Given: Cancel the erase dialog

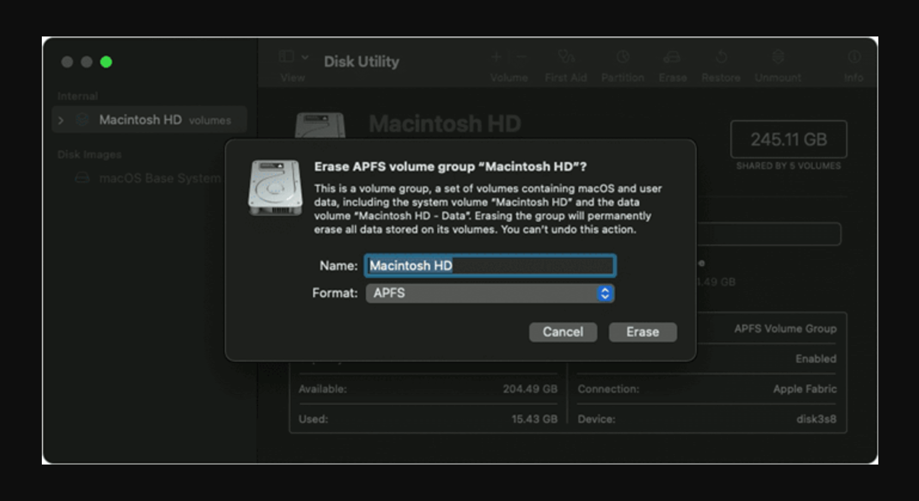Looking at the screenshot, I should (562, 332).
